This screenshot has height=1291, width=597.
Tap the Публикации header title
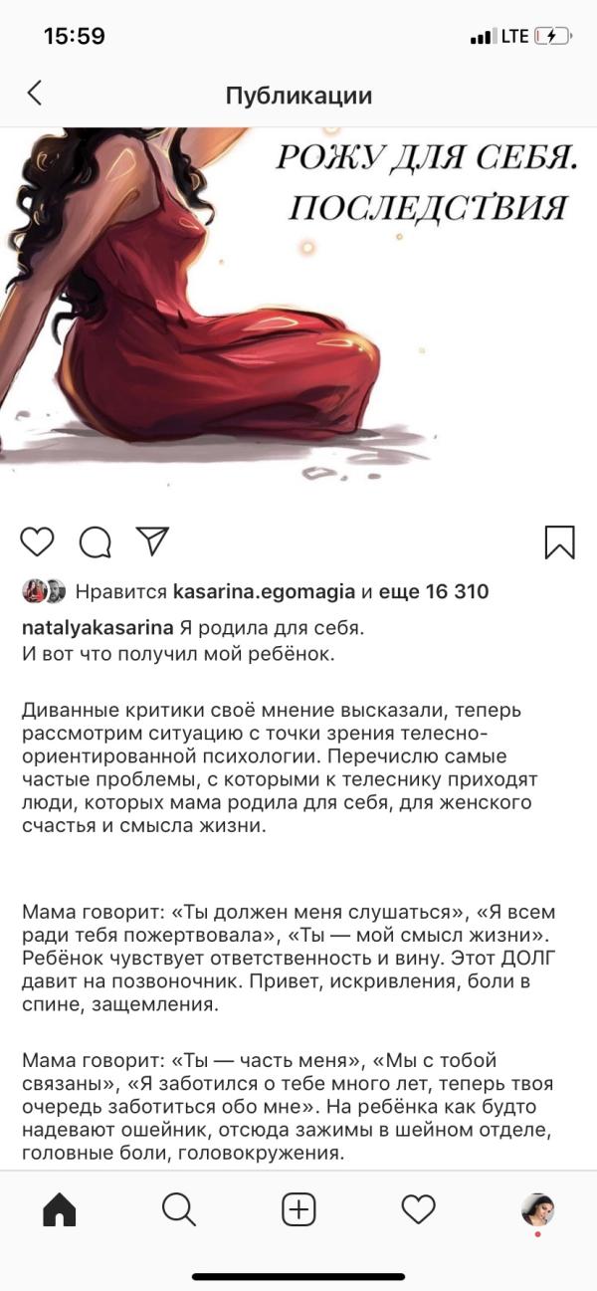[x=298, y=95]
